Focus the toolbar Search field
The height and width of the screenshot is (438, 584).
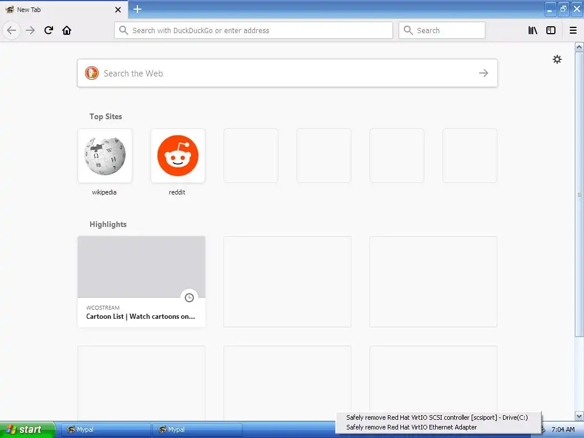(442, 30)
